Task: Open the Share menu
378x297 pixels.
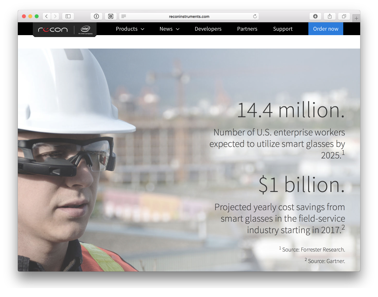Action: click(330, 16)
